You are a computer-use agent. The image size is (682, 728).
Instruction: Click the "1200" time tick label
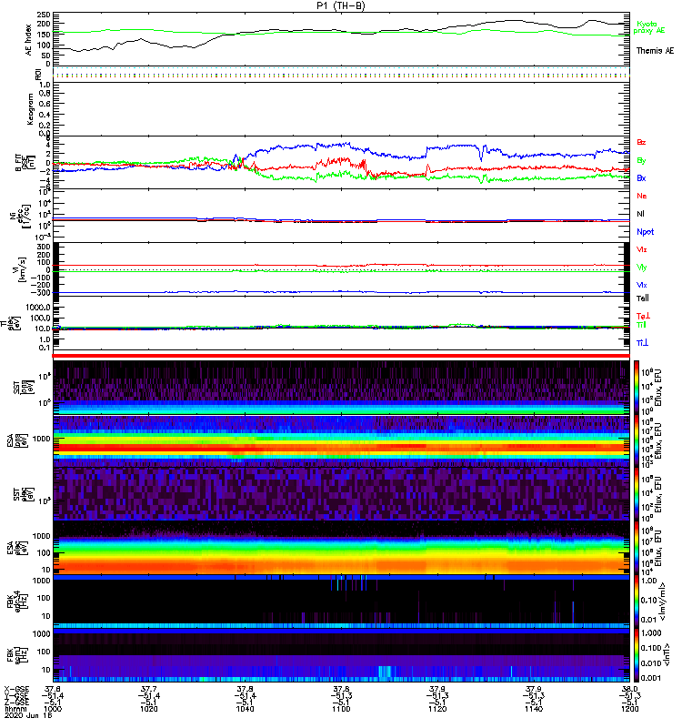(629, 709)
